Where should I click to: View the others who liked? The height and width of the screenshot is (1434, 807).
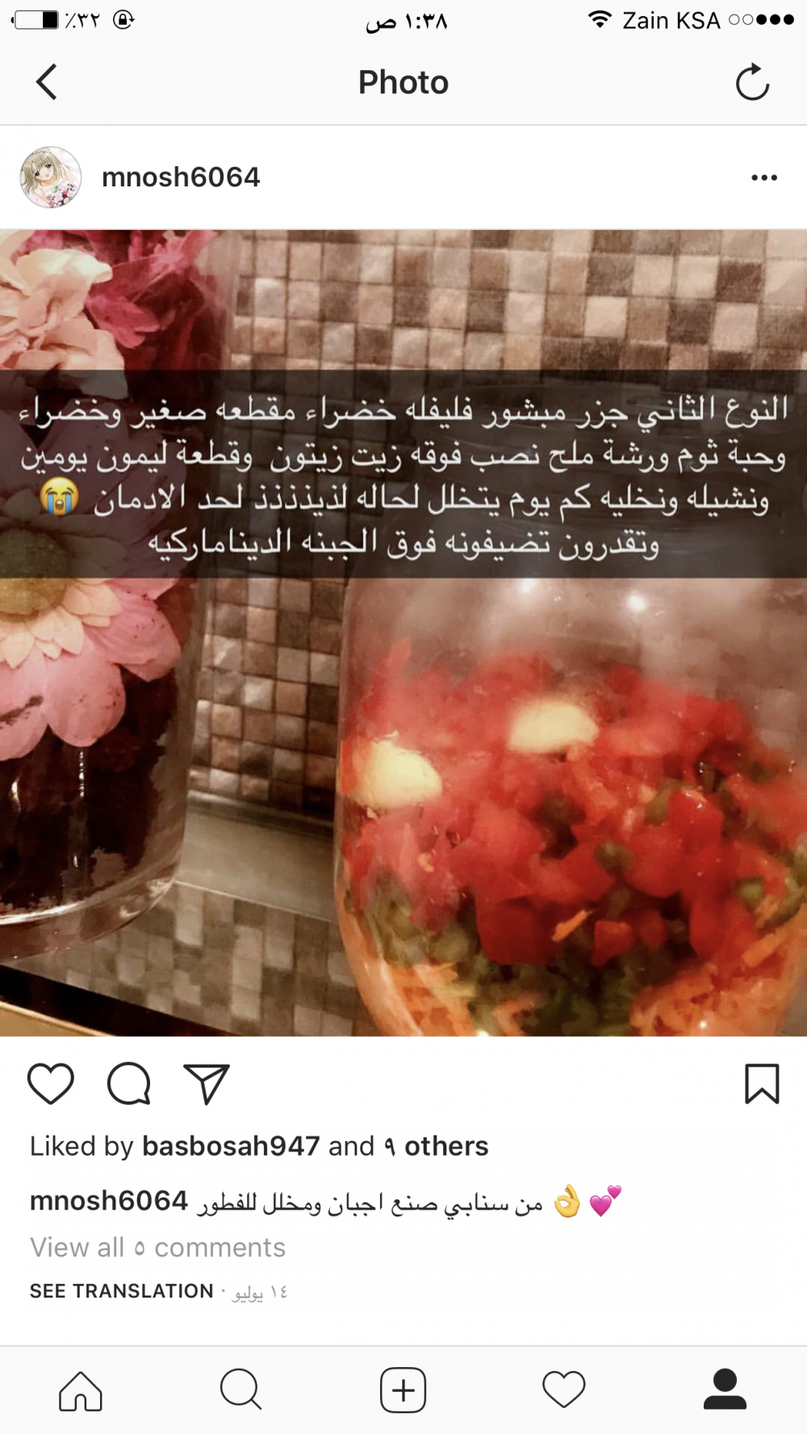[x=436, y=1146]
